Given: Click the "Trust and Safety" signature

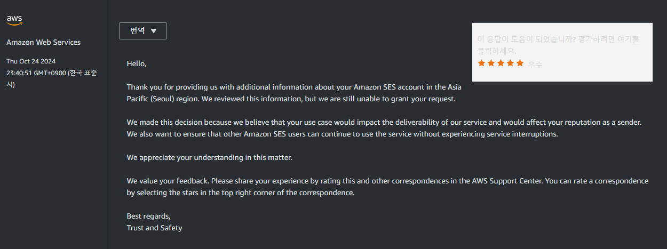Looking at the screenshot, I should 154,228.
